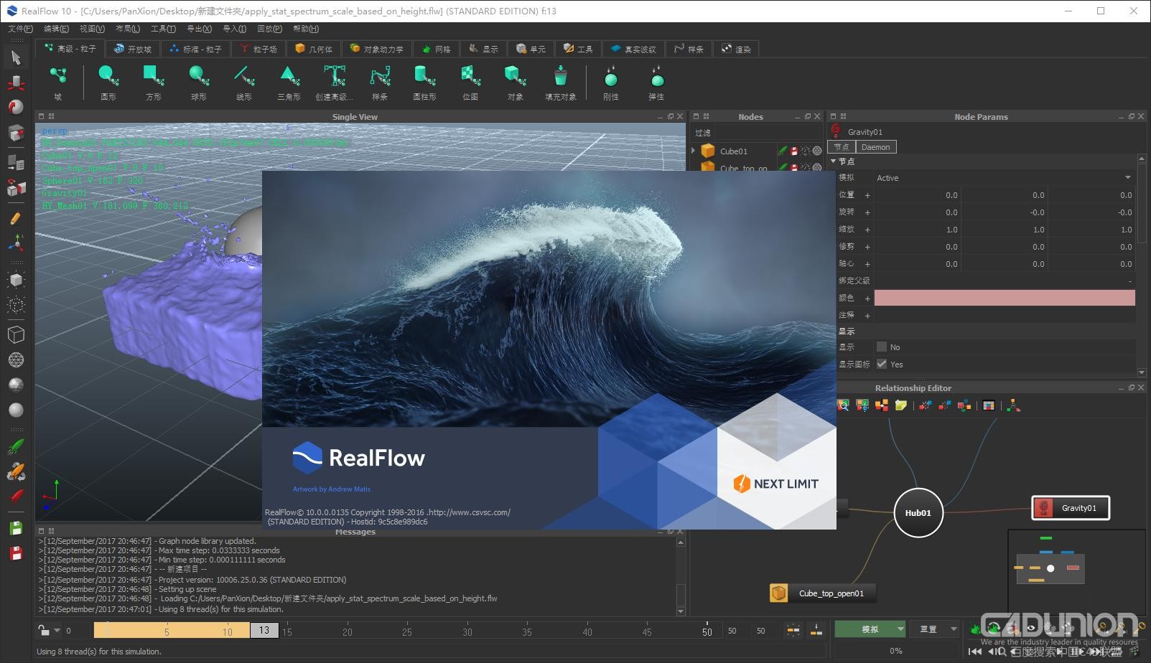Click Cube01 red export-disk icon in Nodes

(x=794, y=151)
